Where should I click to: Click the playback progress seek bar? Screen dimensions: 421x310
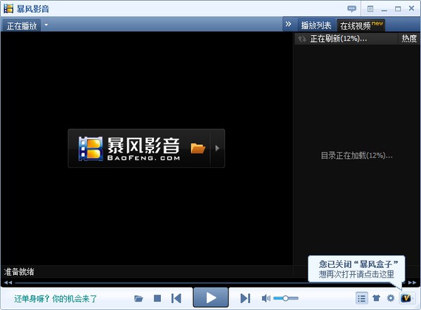click(210, 283)
